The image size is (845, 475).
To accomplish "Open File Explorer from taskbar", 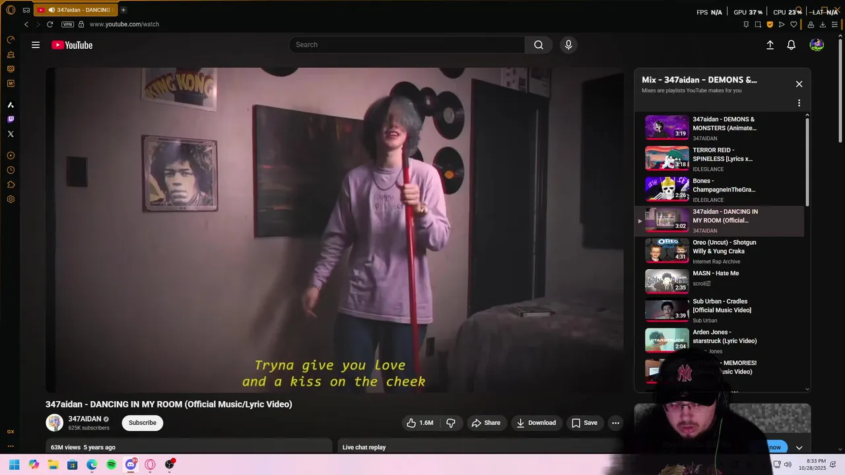I will pos(53,464).
